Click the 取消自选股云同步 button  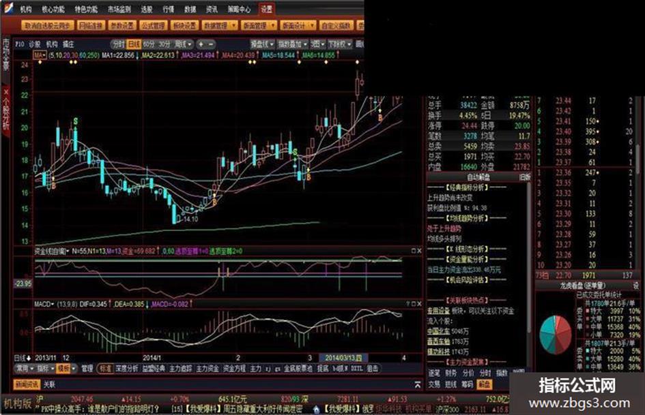(x=48, y=25)
